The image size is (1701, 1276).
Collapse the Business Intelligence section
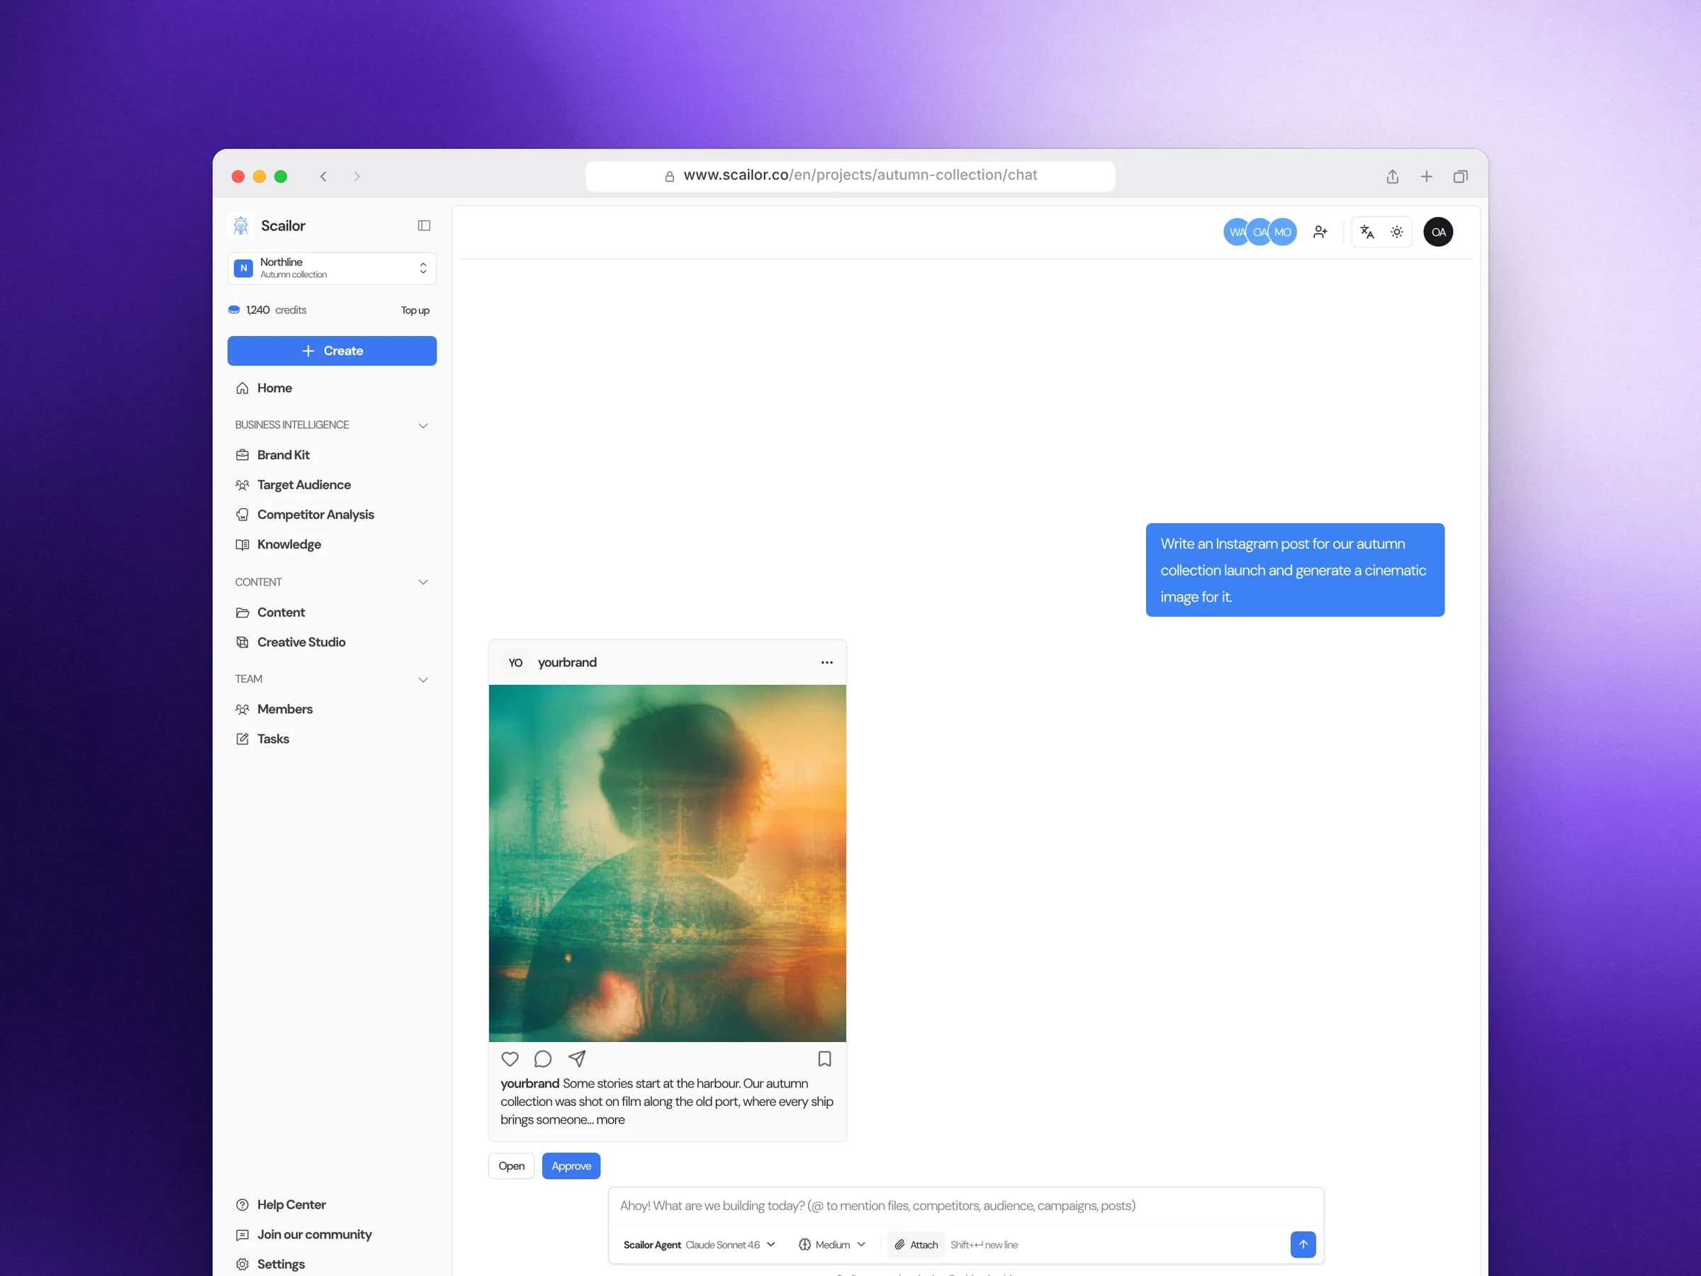point(423,425)
